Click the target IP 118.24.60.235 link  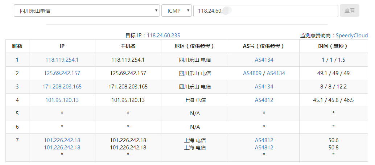163,36
